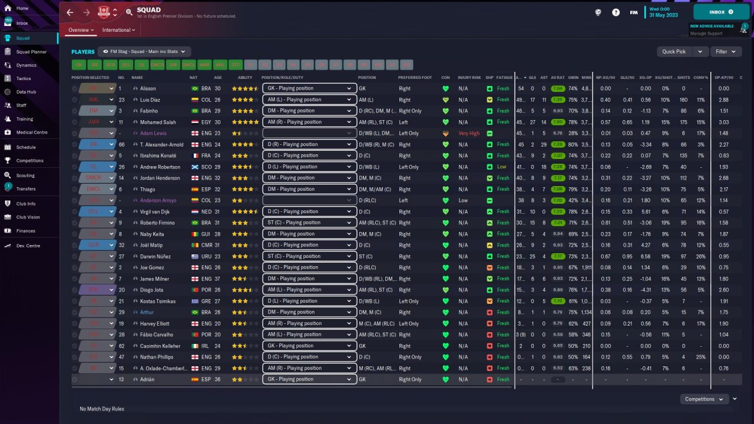Toggle selection circle for Mohamed Salah
Screen dimensions: 754x424
75,122
